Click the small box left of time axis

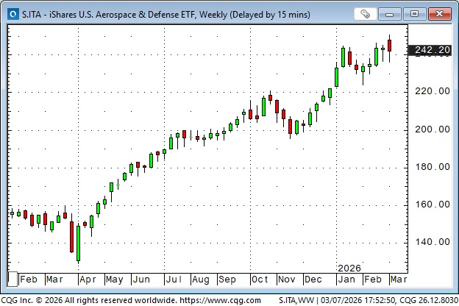(13, 279)
